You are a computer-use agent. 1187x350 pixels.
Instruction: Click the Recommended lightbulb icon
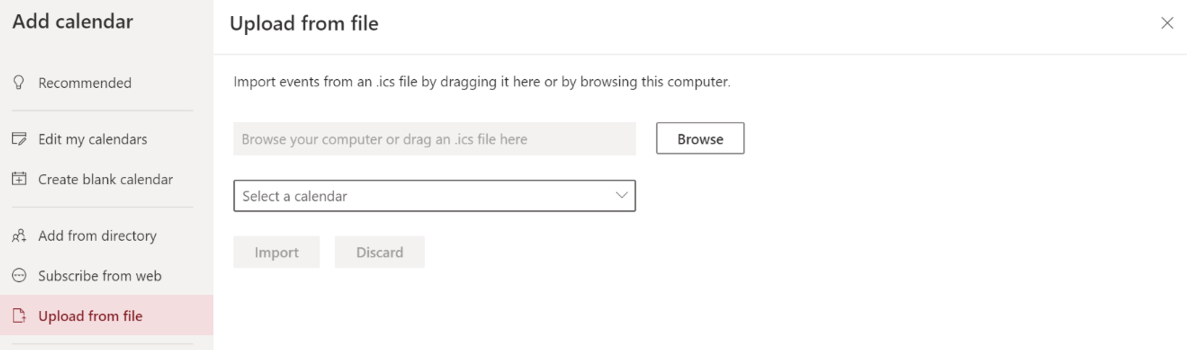19,82
